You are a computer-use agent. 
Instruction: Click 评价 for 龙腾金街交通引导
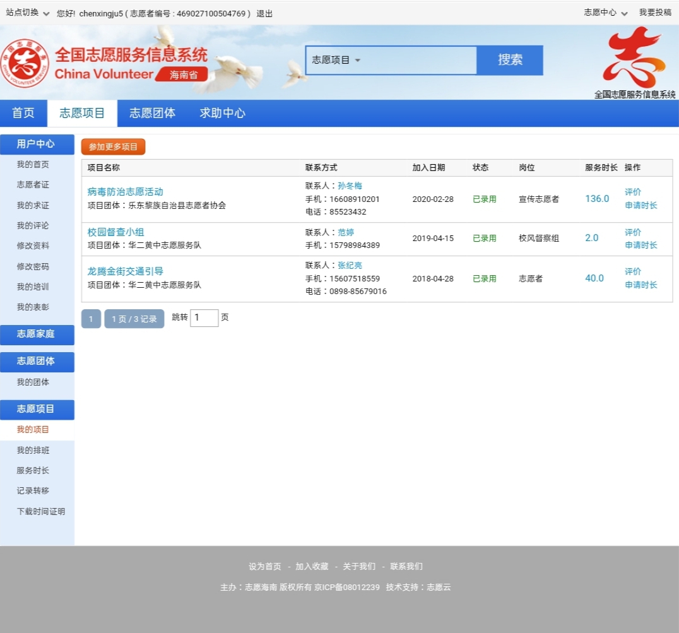pyautogui.click(x=632, y=271)
